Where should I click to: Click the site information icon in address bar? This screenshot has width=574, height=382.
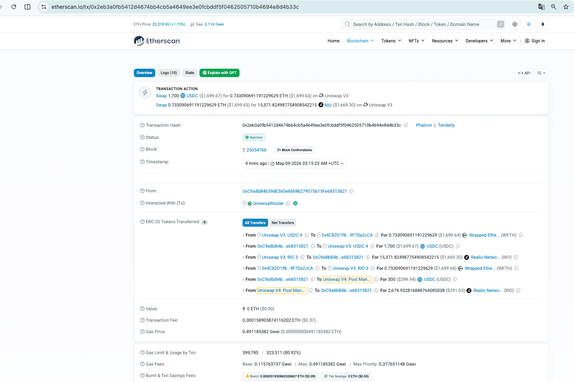pyautogui.click(x=44, y=7)
